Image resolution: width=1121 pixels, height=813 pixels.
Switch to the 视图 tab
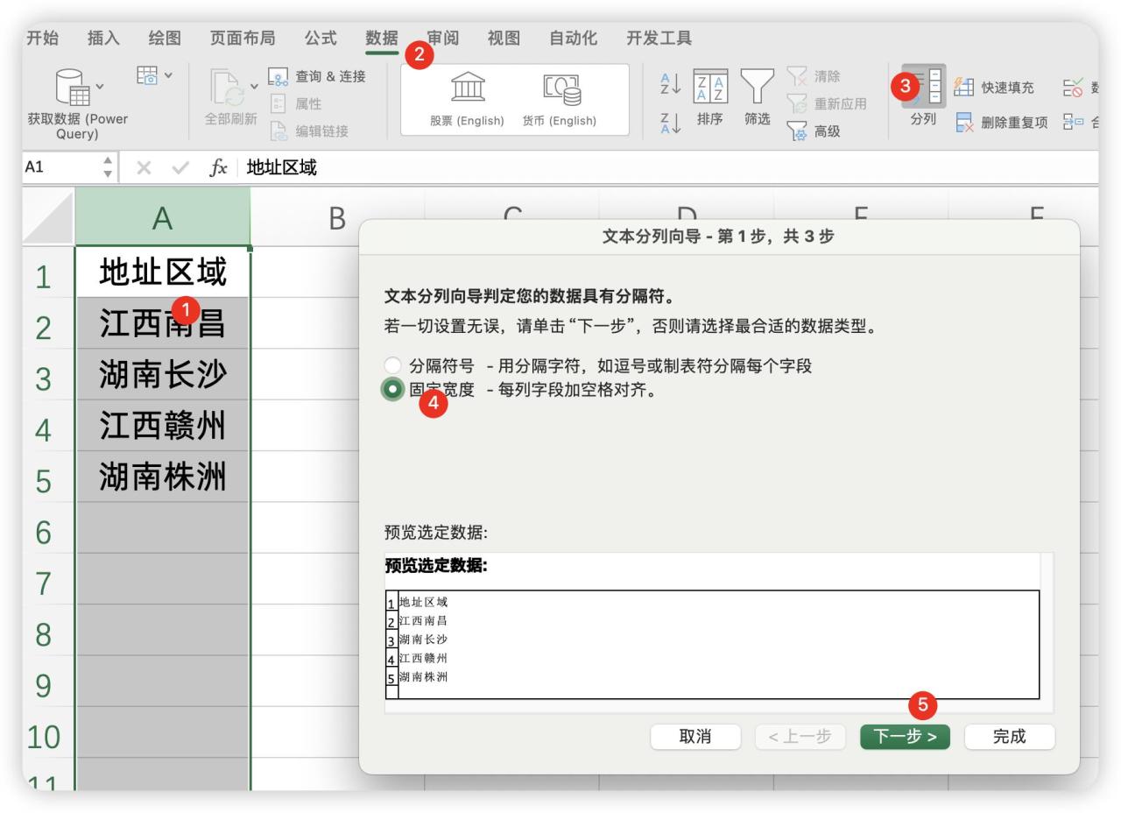coord(504,39)
